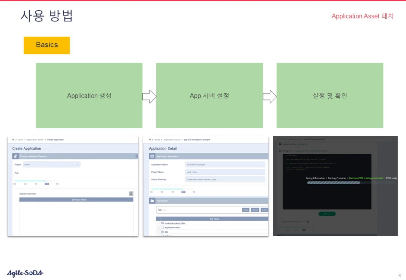This screenshot has width=406, height=280.
Task: Click the 사용 방법 slide title
Action: [47, 16]
